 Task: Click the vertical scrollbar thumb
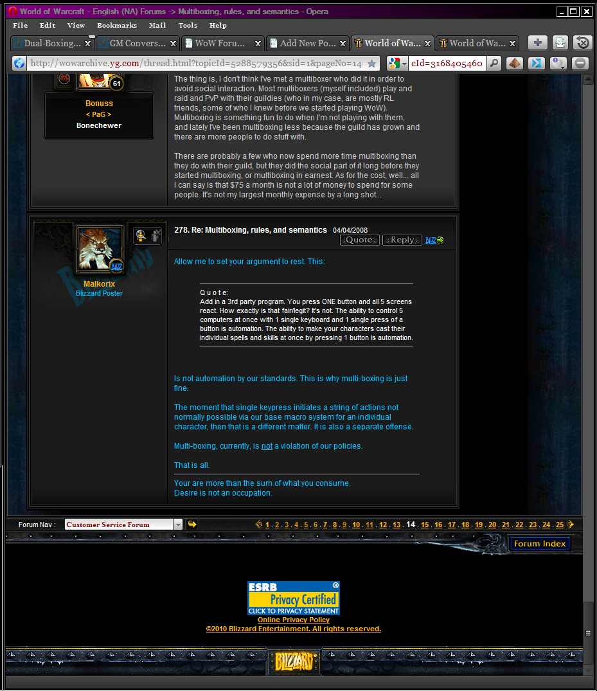coord(588,633)
